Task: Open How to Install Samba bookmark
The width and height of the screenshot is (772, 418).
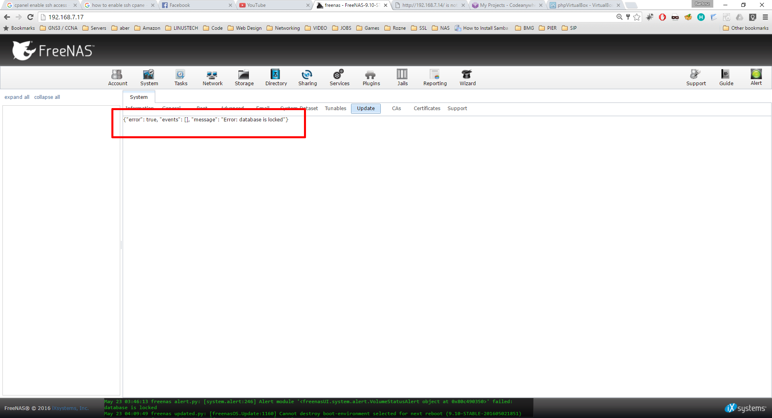Action: (481, 28)
